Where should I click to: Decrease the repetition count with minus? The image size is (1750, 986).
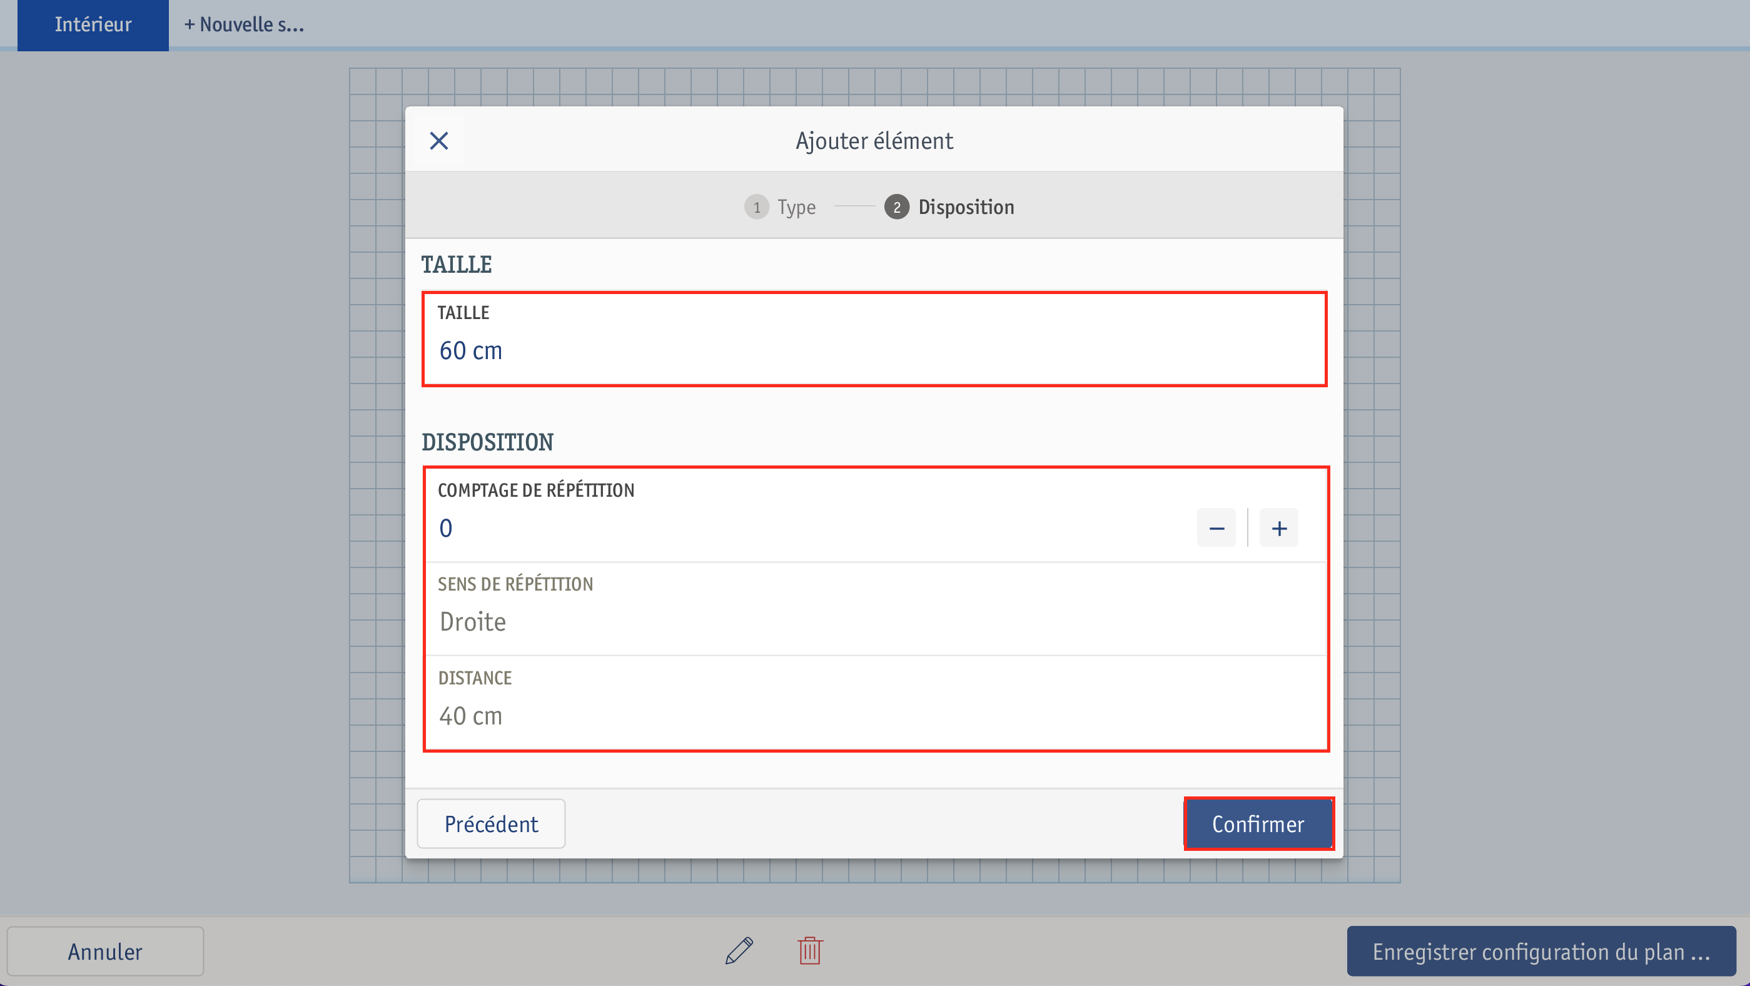pos(1216,528)
